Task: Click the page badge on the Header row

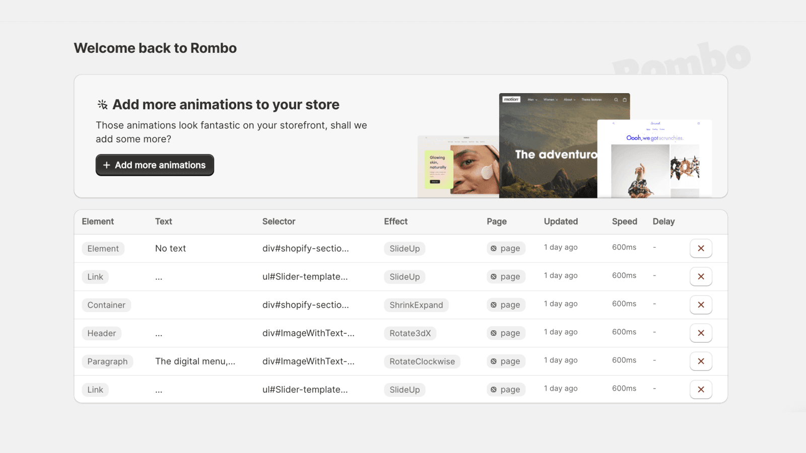Action: pos(506,333)
